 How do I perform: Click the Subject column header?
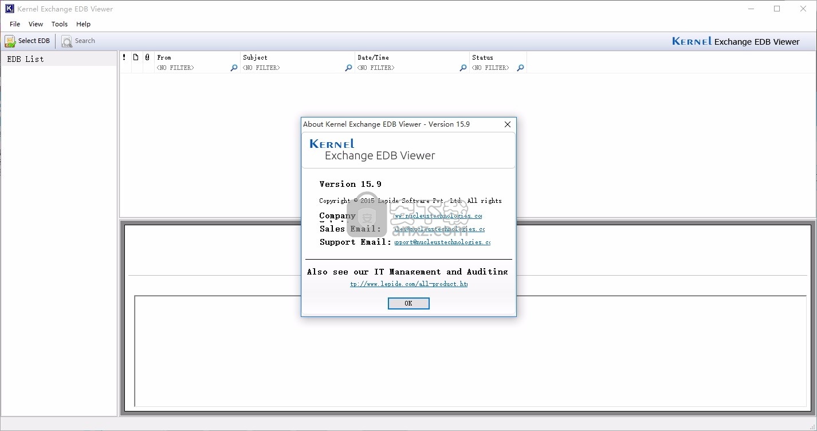pyautogui.click(x=297, y=57)
